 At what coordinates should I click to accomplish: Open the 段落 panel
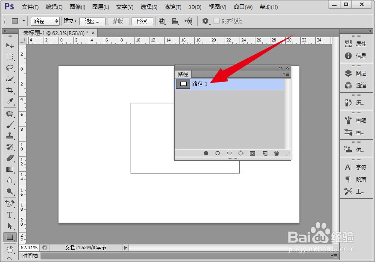tap(356, 179)
